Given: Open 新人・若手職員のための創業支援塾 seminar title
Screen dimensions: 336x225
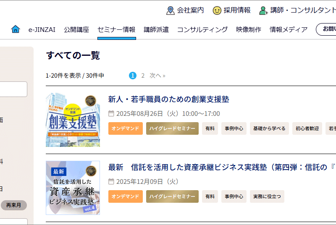Looking at the screenshot, I should coord(169,99).
